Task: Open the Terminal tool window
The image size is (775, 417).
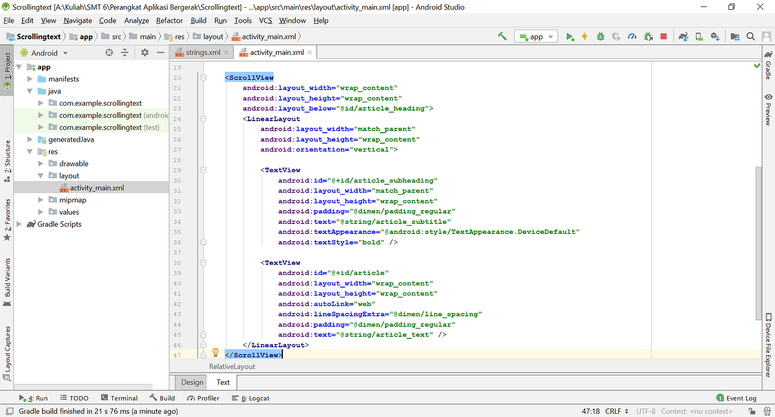Action: coord(120,398)
